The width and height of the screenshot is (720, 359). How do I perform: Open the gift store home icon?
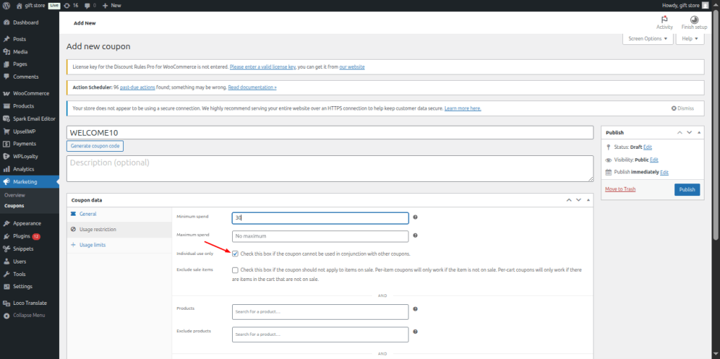19,6
